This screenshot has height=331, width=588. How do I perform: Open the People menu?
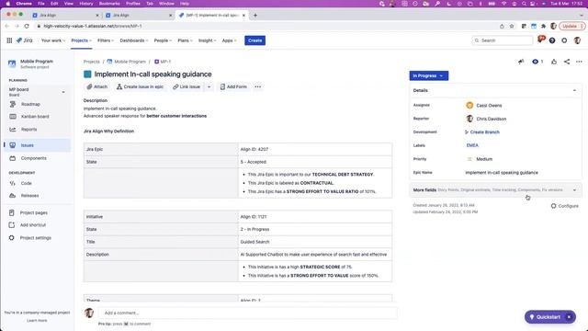pyautogui.click(x=163, y=40)
